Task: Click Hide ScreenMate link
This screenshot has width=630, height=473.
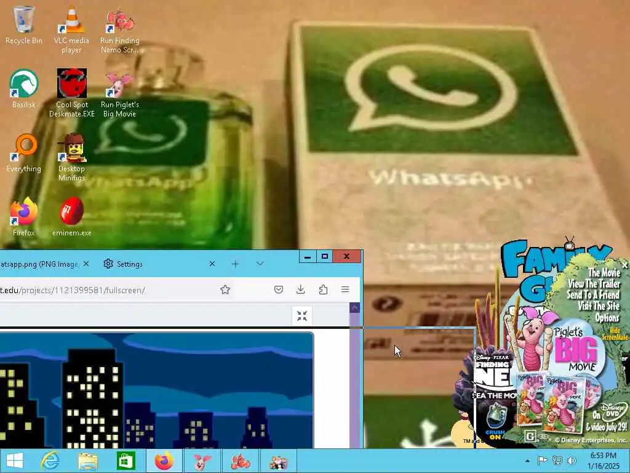Action: [x=615, y=334]
